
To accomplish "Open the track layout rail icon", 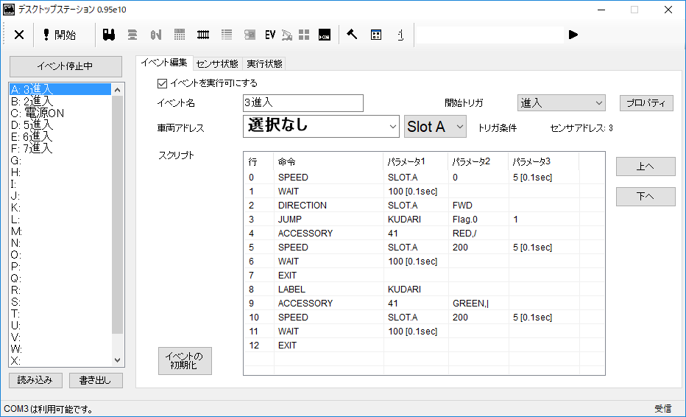I will pos(203,35).
